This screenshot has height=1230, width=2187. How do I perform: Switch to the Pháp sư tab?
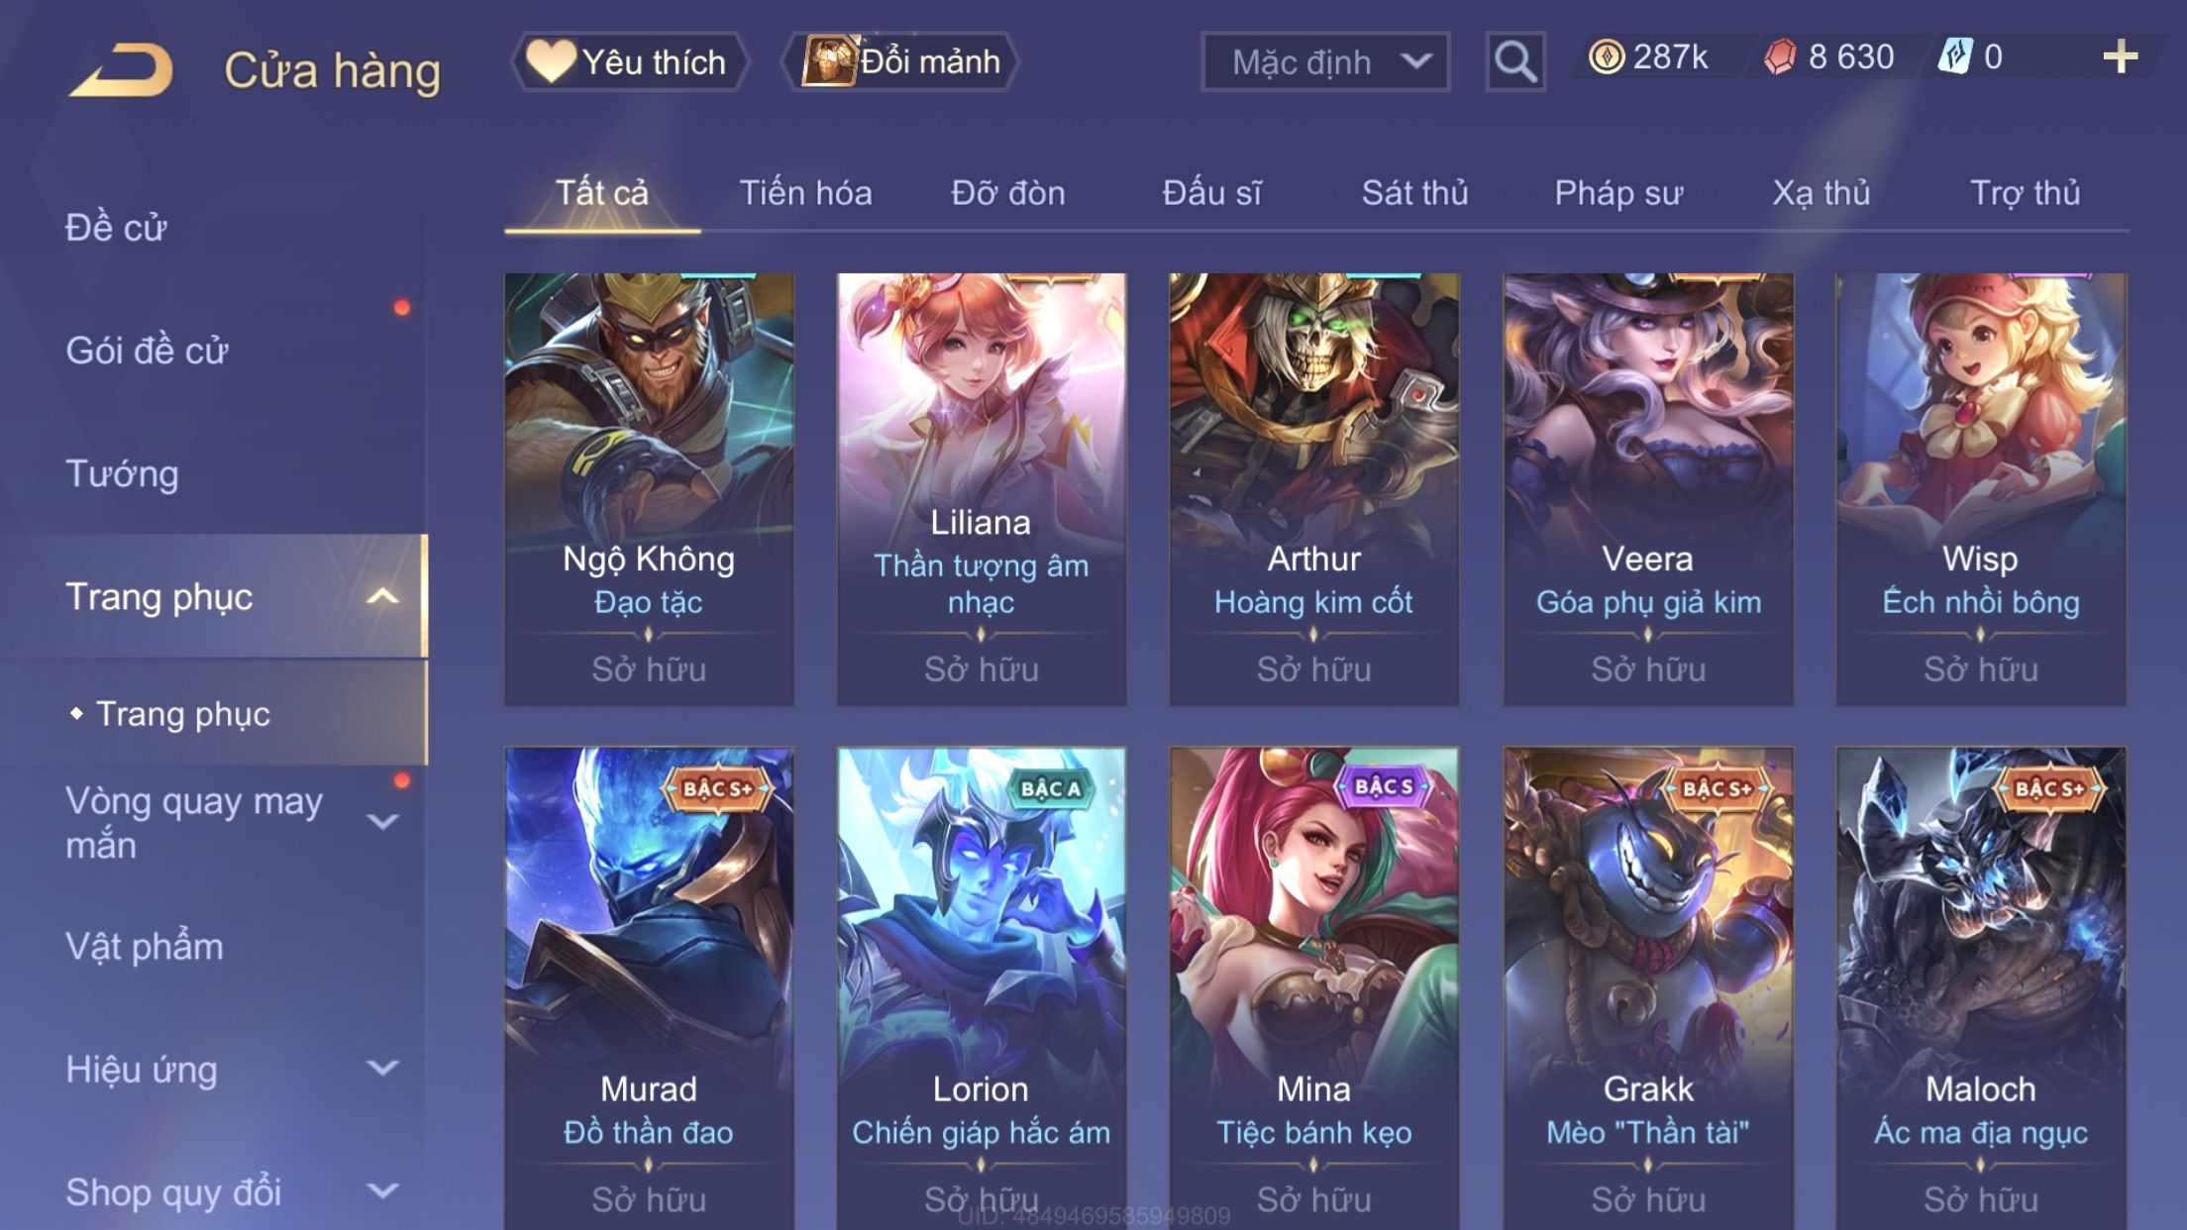click(x=1618, y=193)
